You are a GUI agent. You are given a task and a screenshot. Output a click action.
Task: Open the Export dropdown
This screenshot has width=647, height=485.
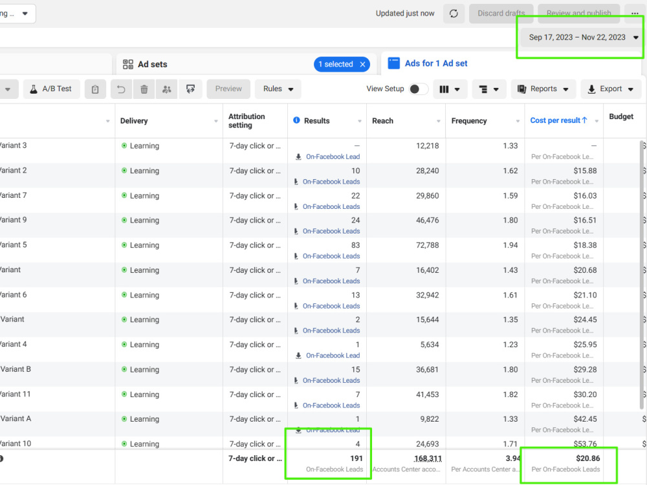[611, 89]
